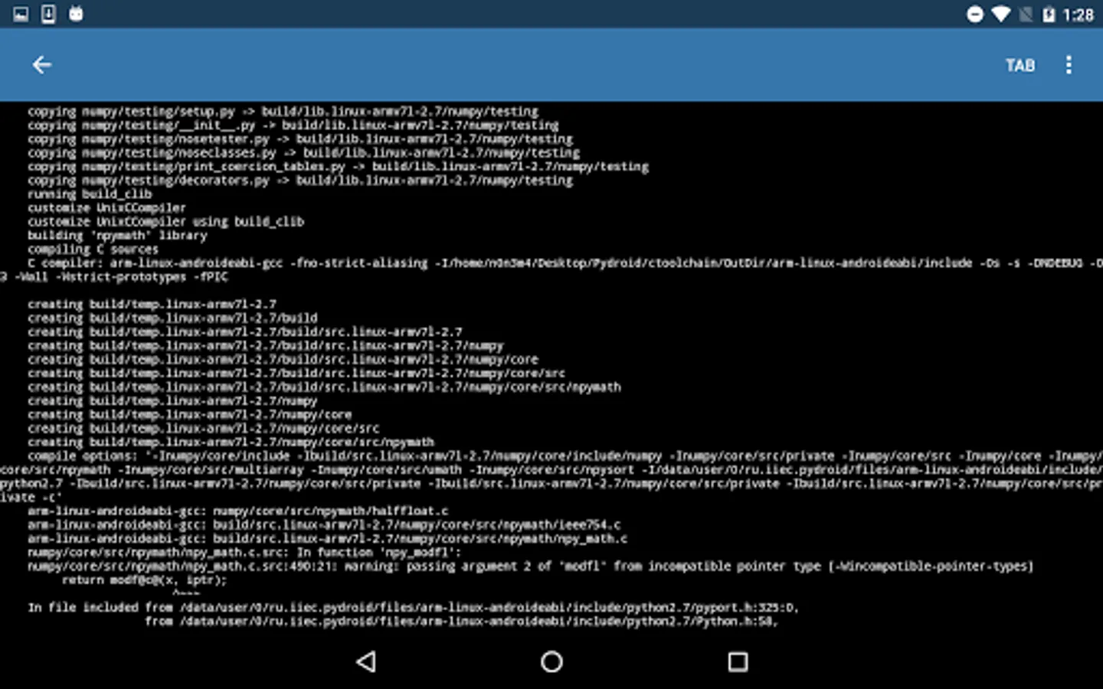
Task: Tap the line 'running build_clib'
Action: pyautogui.click(x=90, y=194)
